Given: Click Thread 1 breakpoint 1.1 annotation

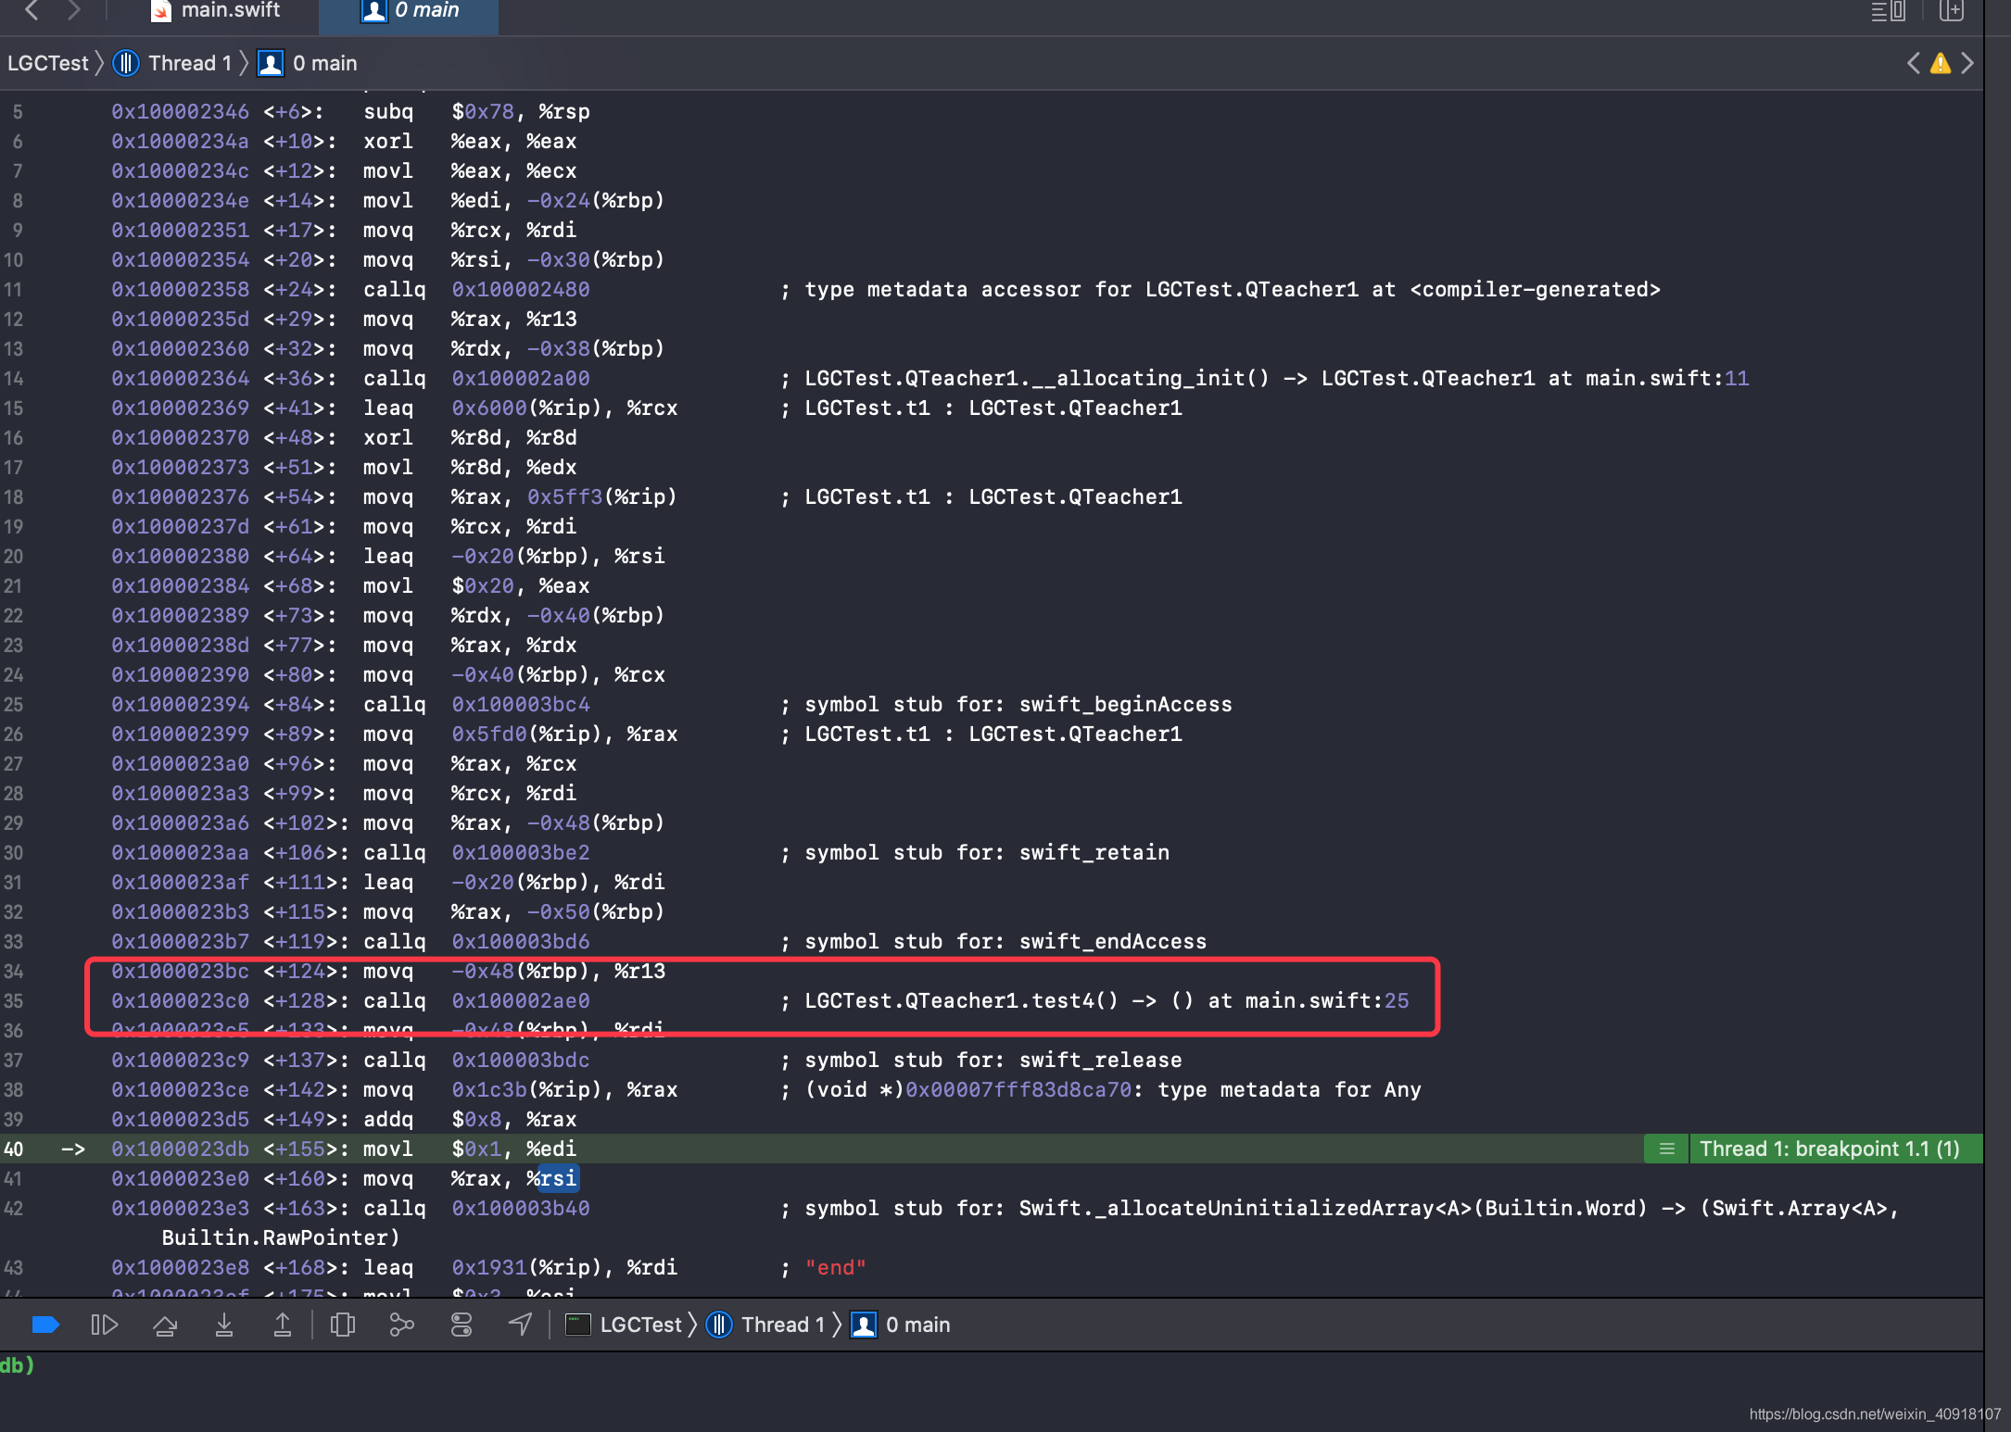Looking at the screenshot, I should click(1828, 1149).
